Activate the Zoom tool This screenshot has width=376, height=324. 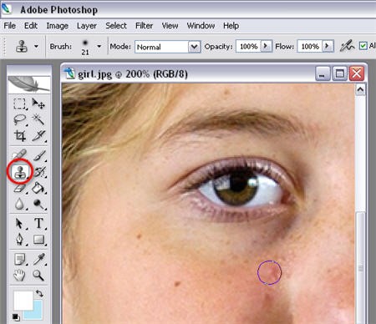(x=38, y=276)
